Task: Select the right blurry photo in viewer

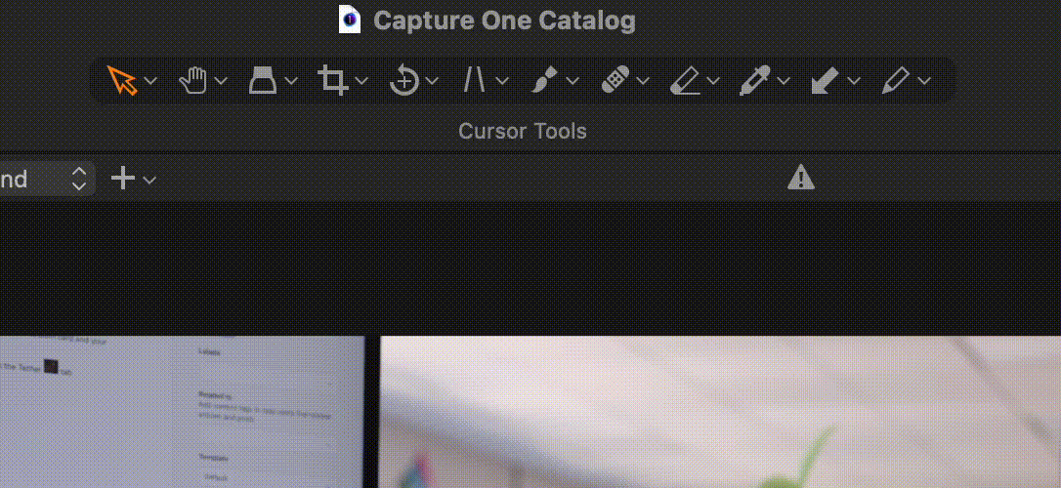Action: [720, 412]
